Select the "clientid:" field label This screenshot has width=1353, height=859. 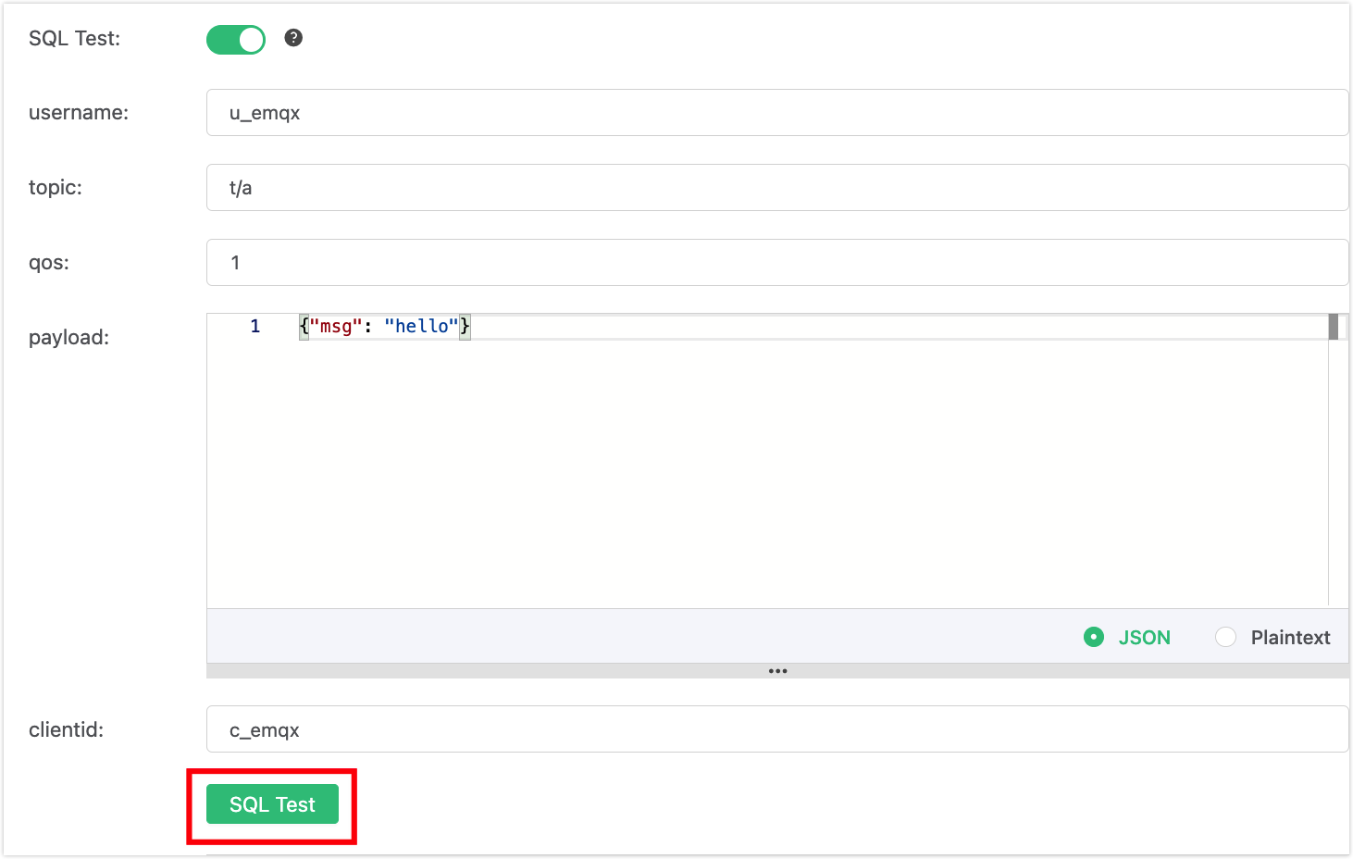point(66,729)
